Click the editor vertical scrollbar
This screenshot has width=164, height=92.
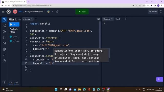100,35
